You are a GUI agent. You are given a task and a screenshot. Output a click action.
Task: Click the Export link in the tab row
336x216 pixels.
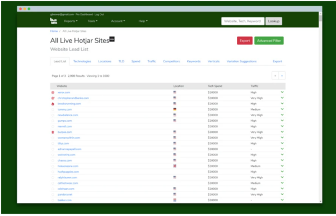coord(277,61)
